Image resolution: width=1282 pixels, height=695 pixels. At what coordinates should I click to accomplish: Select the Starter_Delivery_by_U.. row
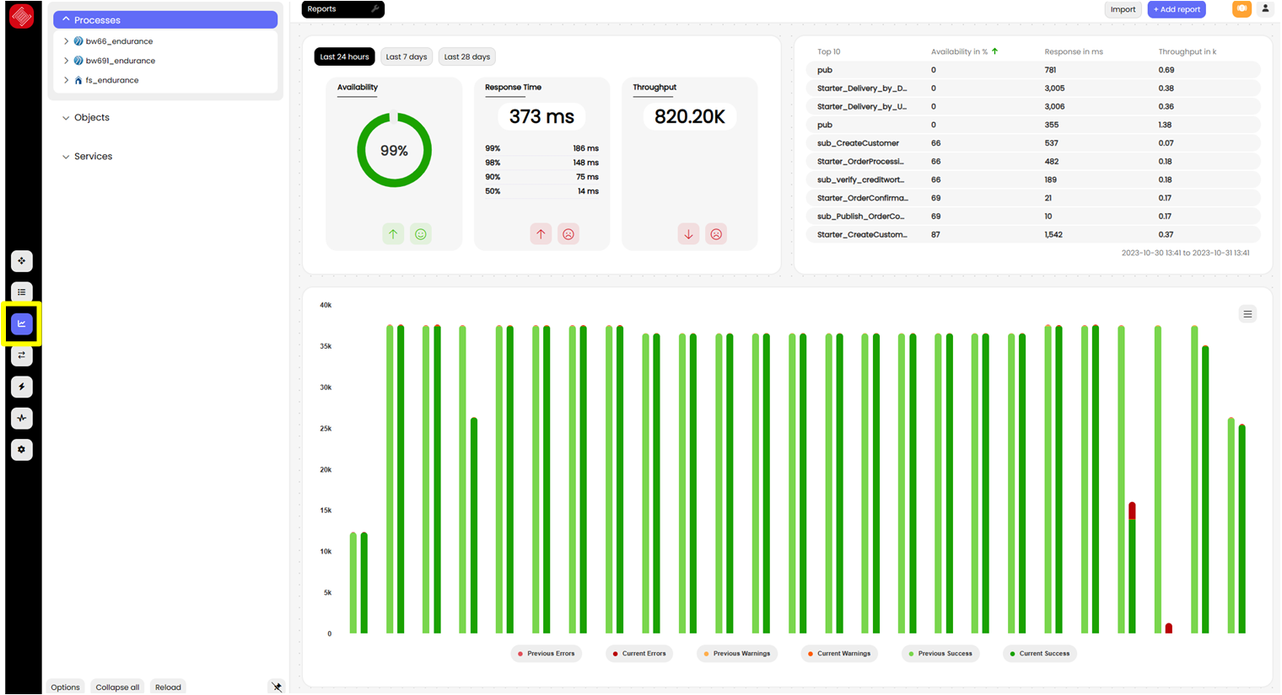[x=1033, y=107]
